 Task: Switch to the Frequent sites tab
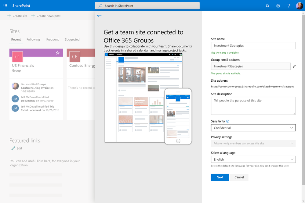click(x=52, y=39)
